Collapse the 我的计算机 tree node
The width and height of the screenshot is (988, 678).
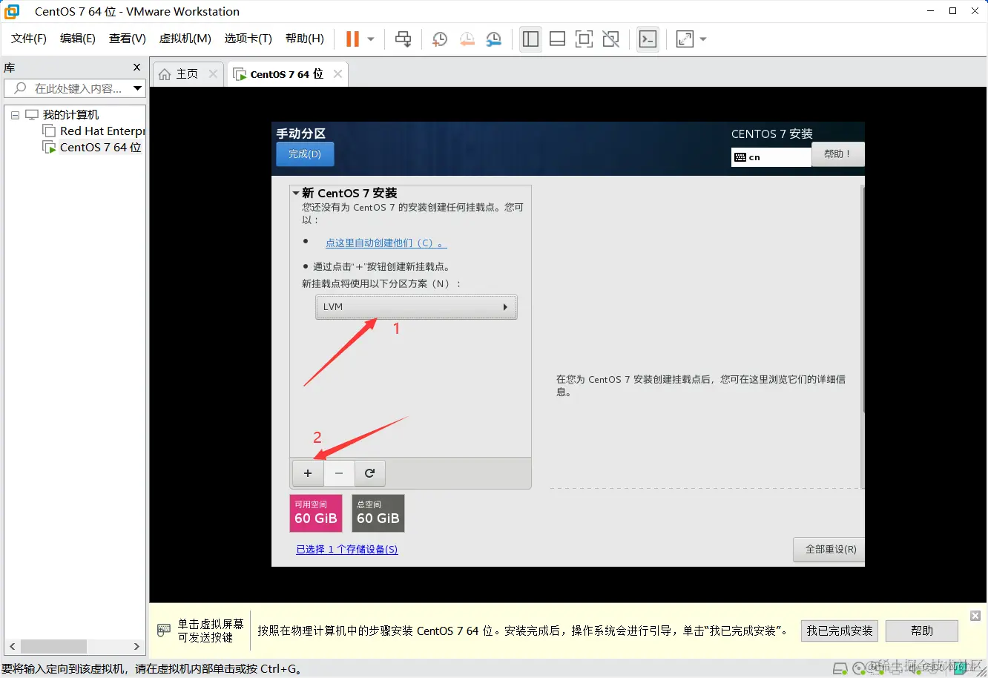click(15, 115)
